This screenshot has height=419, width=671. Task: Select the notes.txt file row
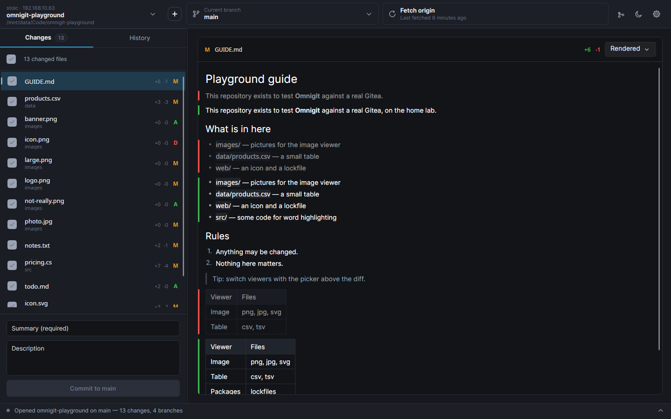[x=92, y=245]
